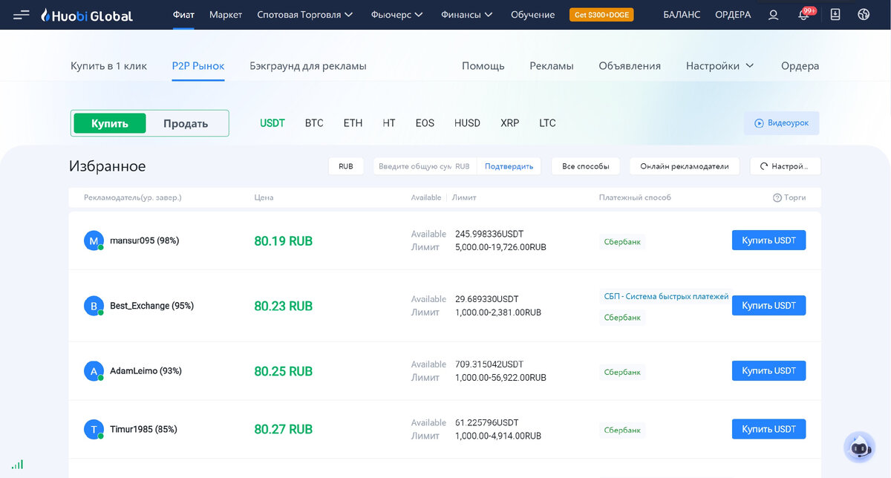Open ОРДЕРА in the top bar
Screen dimensions: 891x478
click(x=733, y=15)
